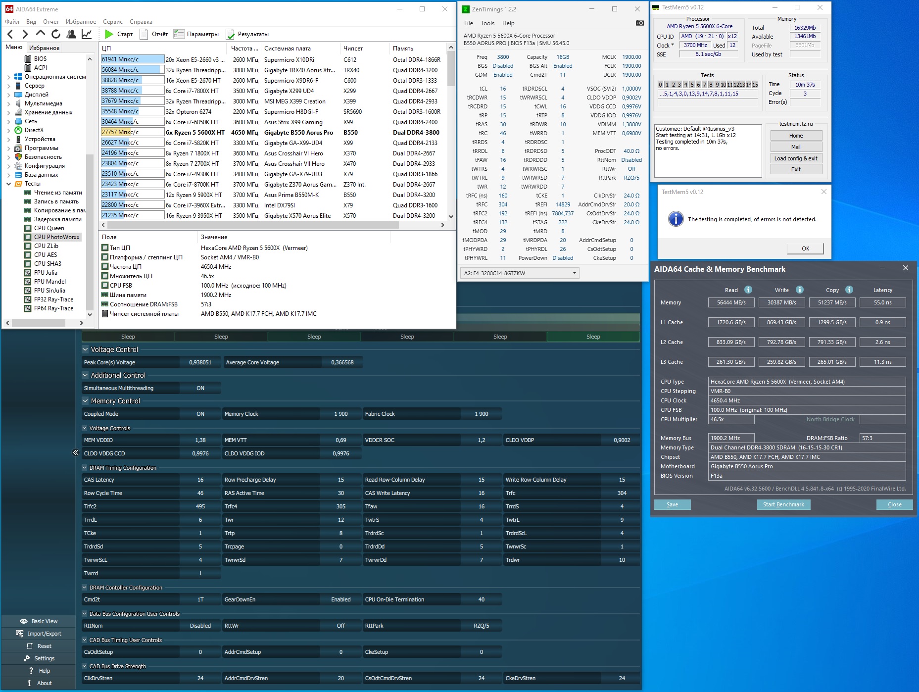Screen dimensions: 919x692
Task: Click the Mail button in TestMem5
Action: click(796, 147)
